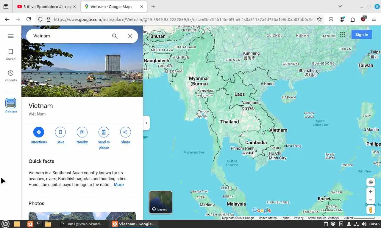The image size is (381, 228).
Task: Click Ho Chi Minh City on map
Action: click(x=277, y=156)
